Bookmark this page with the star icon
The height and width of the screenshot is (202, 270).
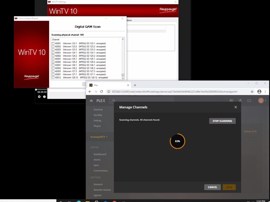[252, 92]
